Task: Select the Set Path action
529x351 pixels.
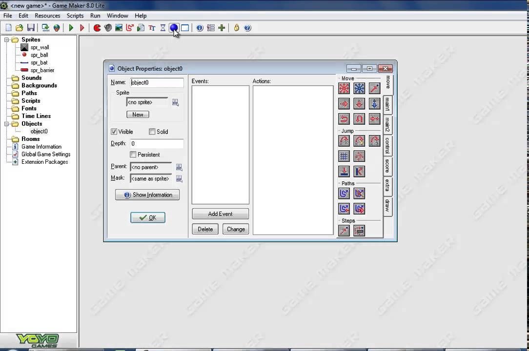Action: click(344, 194)
